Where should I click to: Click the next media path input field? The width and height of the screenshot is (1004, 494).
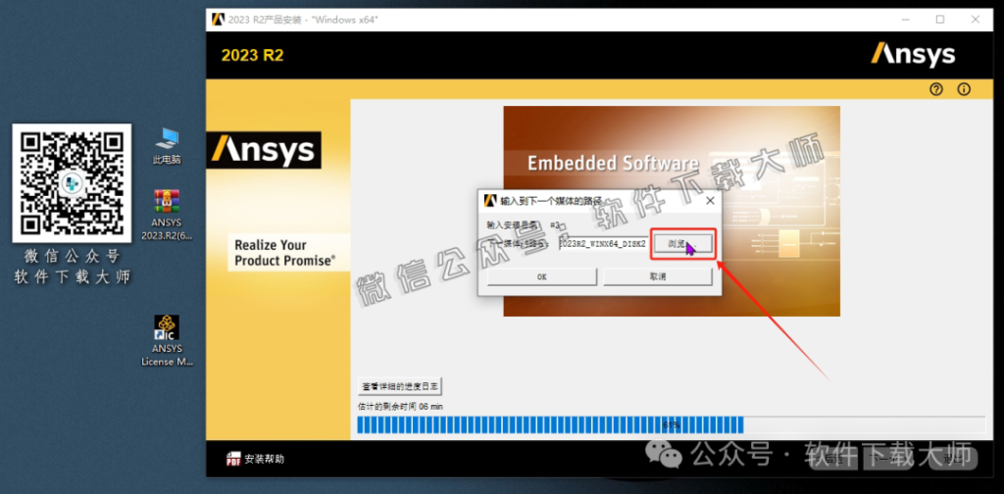click(604, 244)
